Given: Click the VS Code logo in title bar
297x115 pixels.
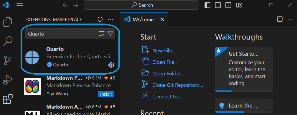Looking at the screenshot, I should [5, 5].
